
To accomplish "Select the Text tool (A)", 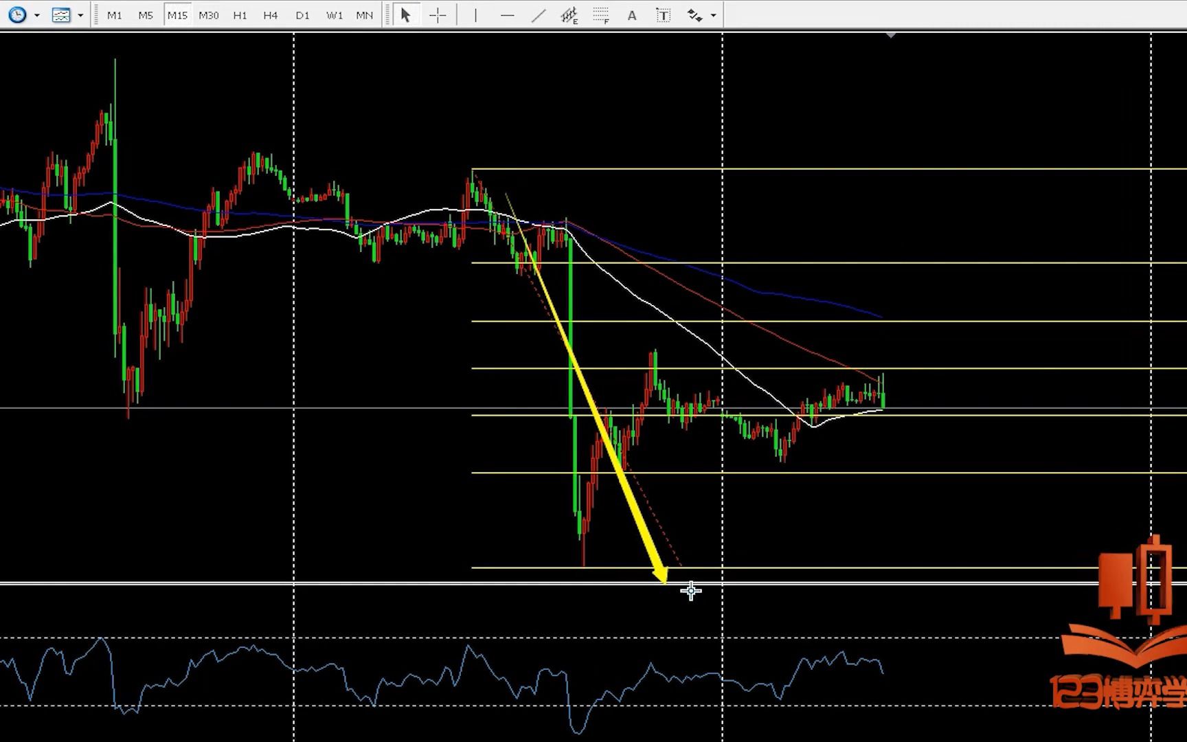I will pyautogui.click(x=632, y=15).
